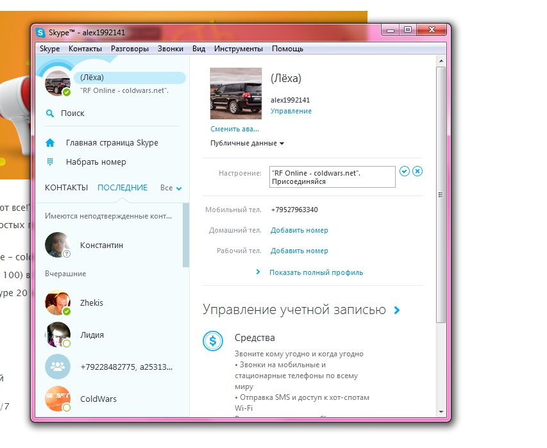Open the Все filter dropdown
547x448 pixels.
pyautogui.click(x=171, y=188)
